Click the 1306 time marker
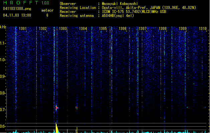The width and height of the screenshot is (210, 133). click(123, 28)
